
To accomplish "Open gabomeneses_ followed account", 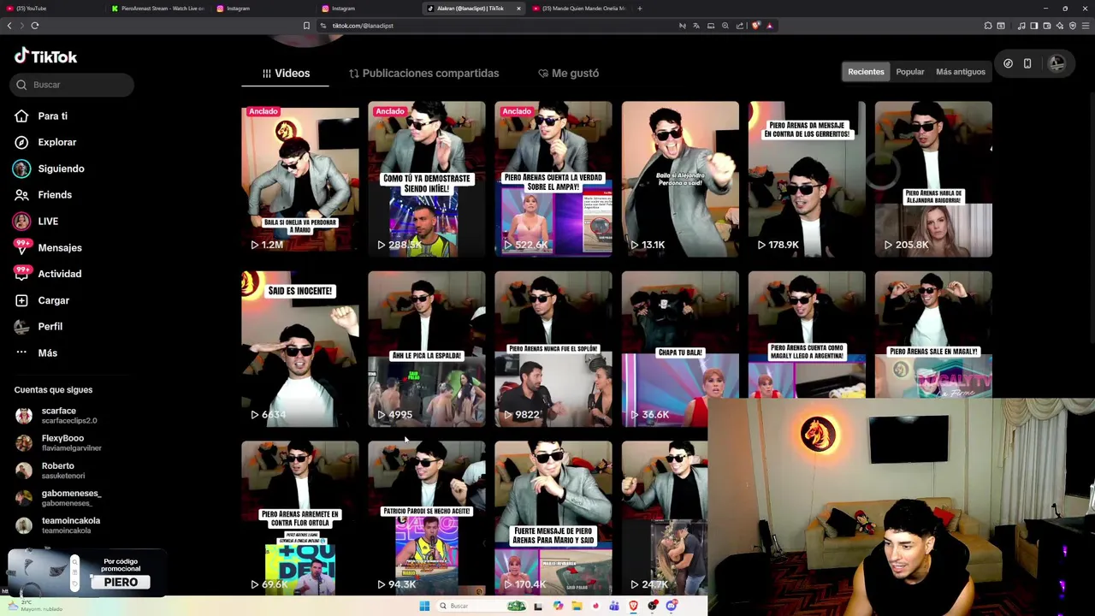I will [58, 498].
